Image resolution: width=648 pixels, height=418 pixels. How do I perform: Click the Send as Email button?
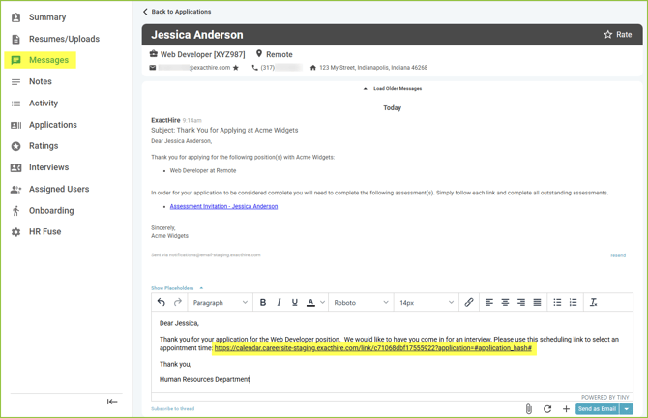(x=597, y=409)
